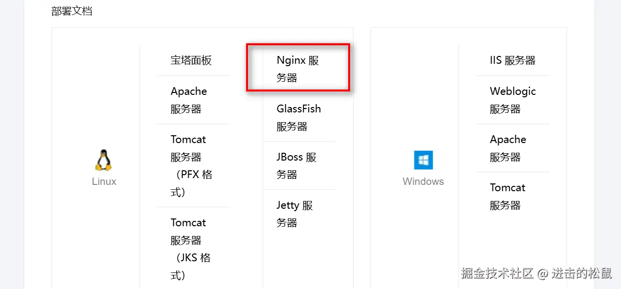Open the Weblogic 服务器 document

513,100
